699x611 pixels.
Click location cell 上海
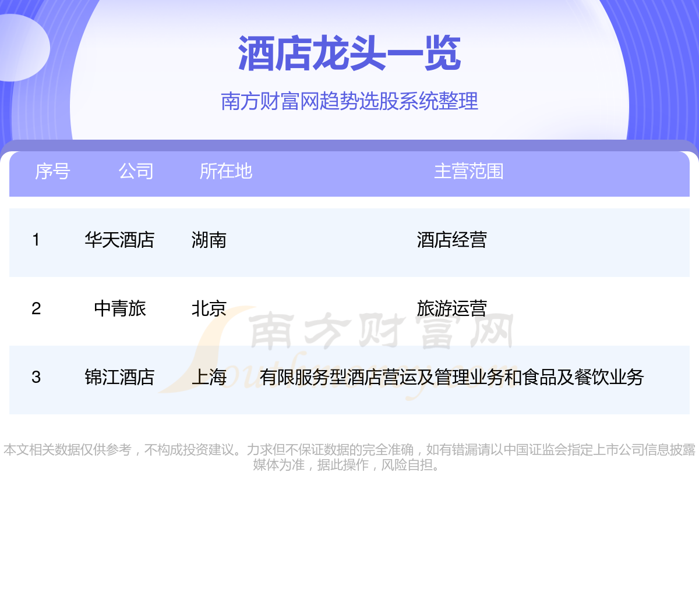[x=209, y=377]
